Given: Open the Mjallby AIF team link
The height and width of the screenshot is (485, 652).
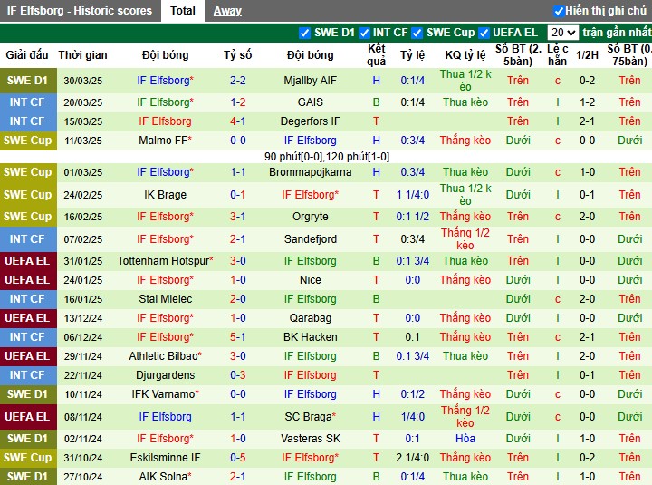Looking at the screenshot, I should point(311,81).
